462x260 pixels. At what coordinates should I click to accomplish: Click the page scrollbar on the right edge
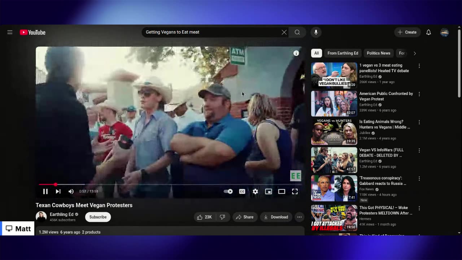pos(459,63)
